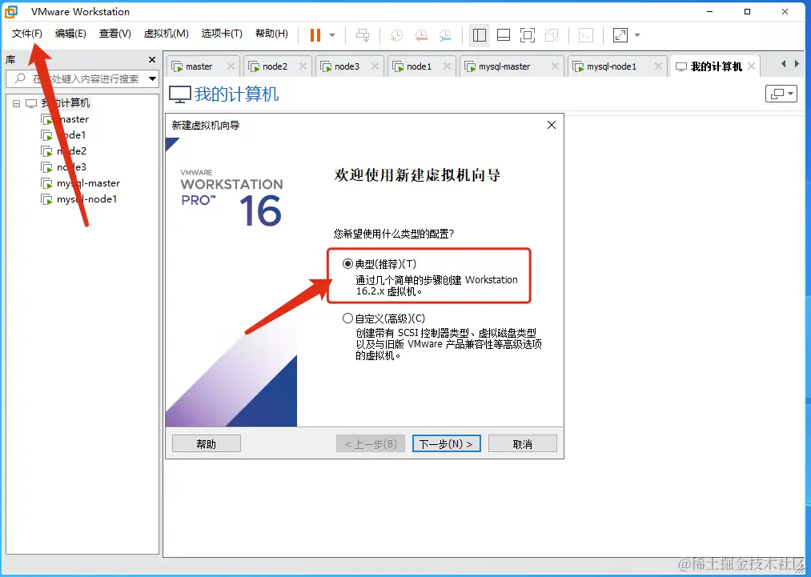Close the 新建虚拟机向导 dialog
Viewport: 811px width, 577px height.
pyautogui.click(x=552, y=125)
